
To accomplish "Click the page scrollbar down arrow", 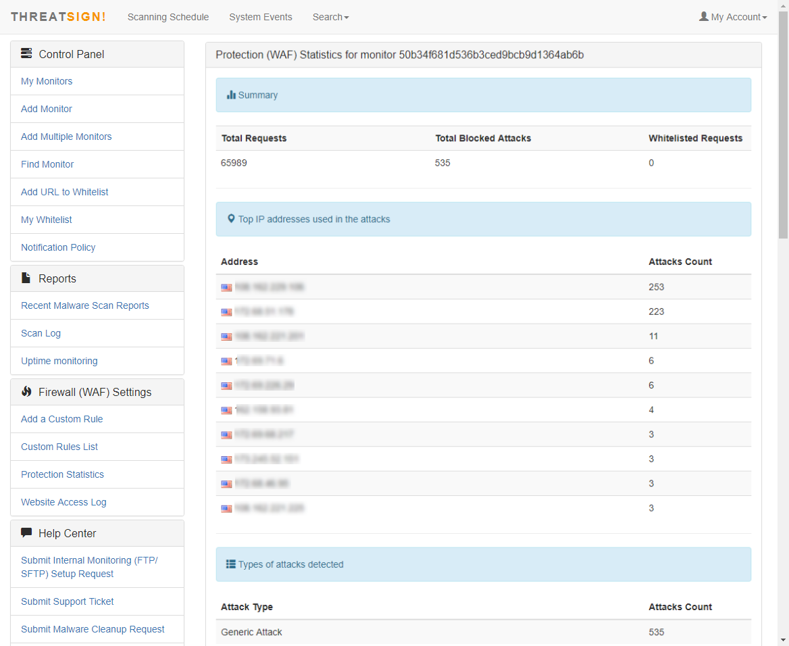I will click(783, 640).
